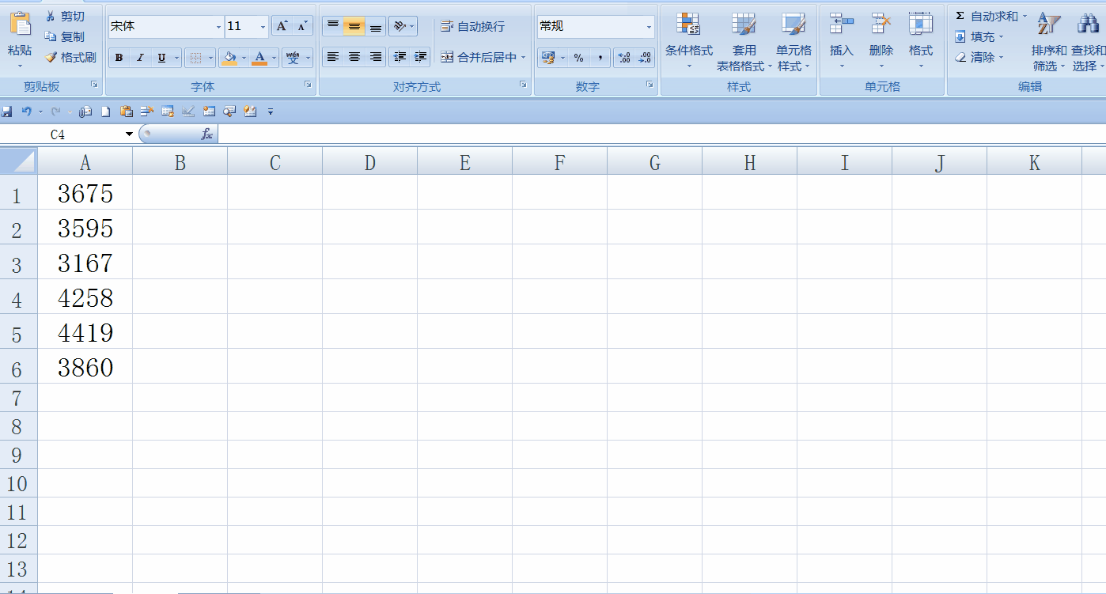
Task: Click the Cut (剪切) scissors icon
Action: click(x=51, y=16)
